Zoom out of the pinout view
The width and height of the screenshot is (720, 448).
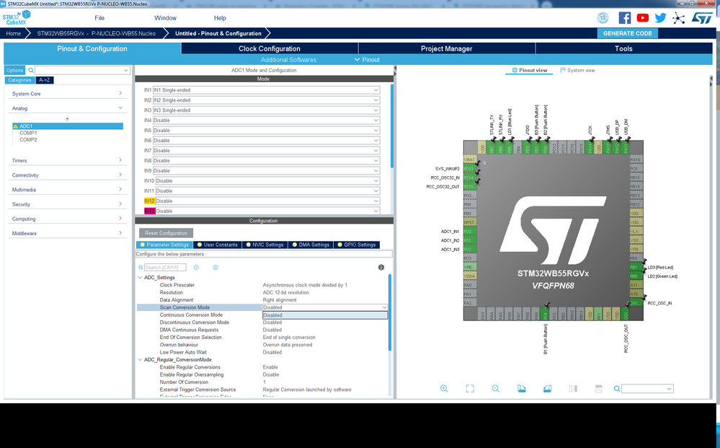coord(495,389)
